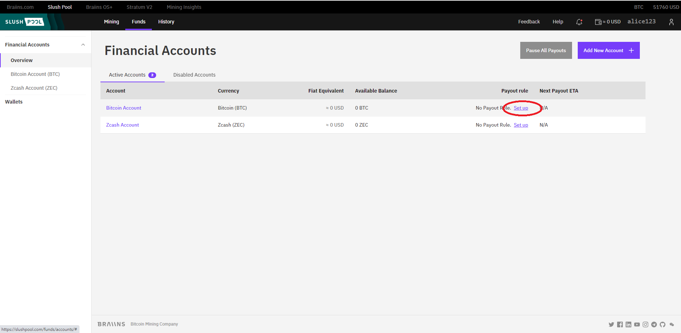The image size is (681, 333).
Task: Click the alice123 username
Action: click(641, 21)
